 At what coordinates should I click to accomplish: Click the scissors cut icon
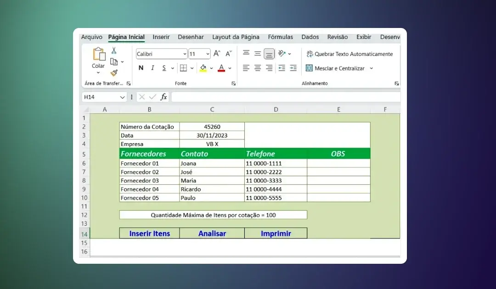click(x=114, y=50)
